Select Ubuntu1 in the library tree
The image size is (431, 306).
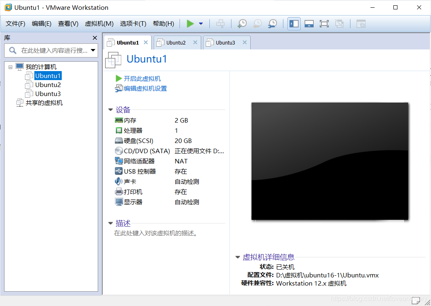tap(48, 76)
